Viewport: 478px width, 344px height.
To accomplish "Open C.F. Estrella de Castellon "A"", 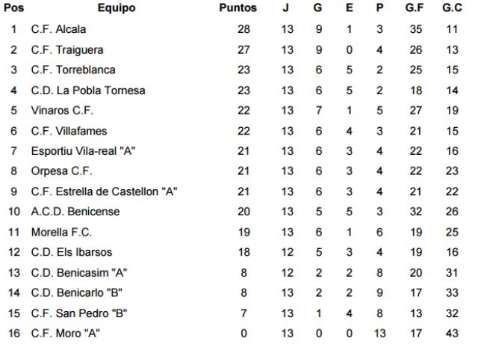I will point(104,191).
